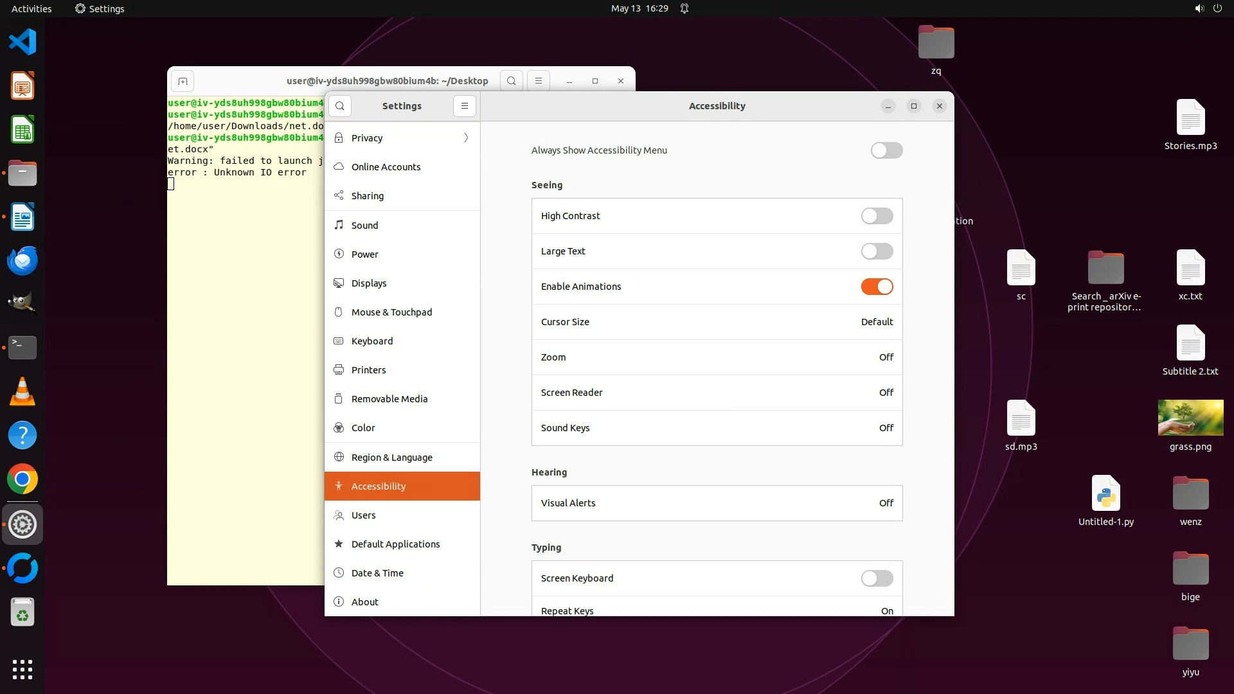The width and height of the screenshot is (1234, 694).
Task: Enable the High Contrast switch
Action: pyautogui.click(x=877, y=216)
